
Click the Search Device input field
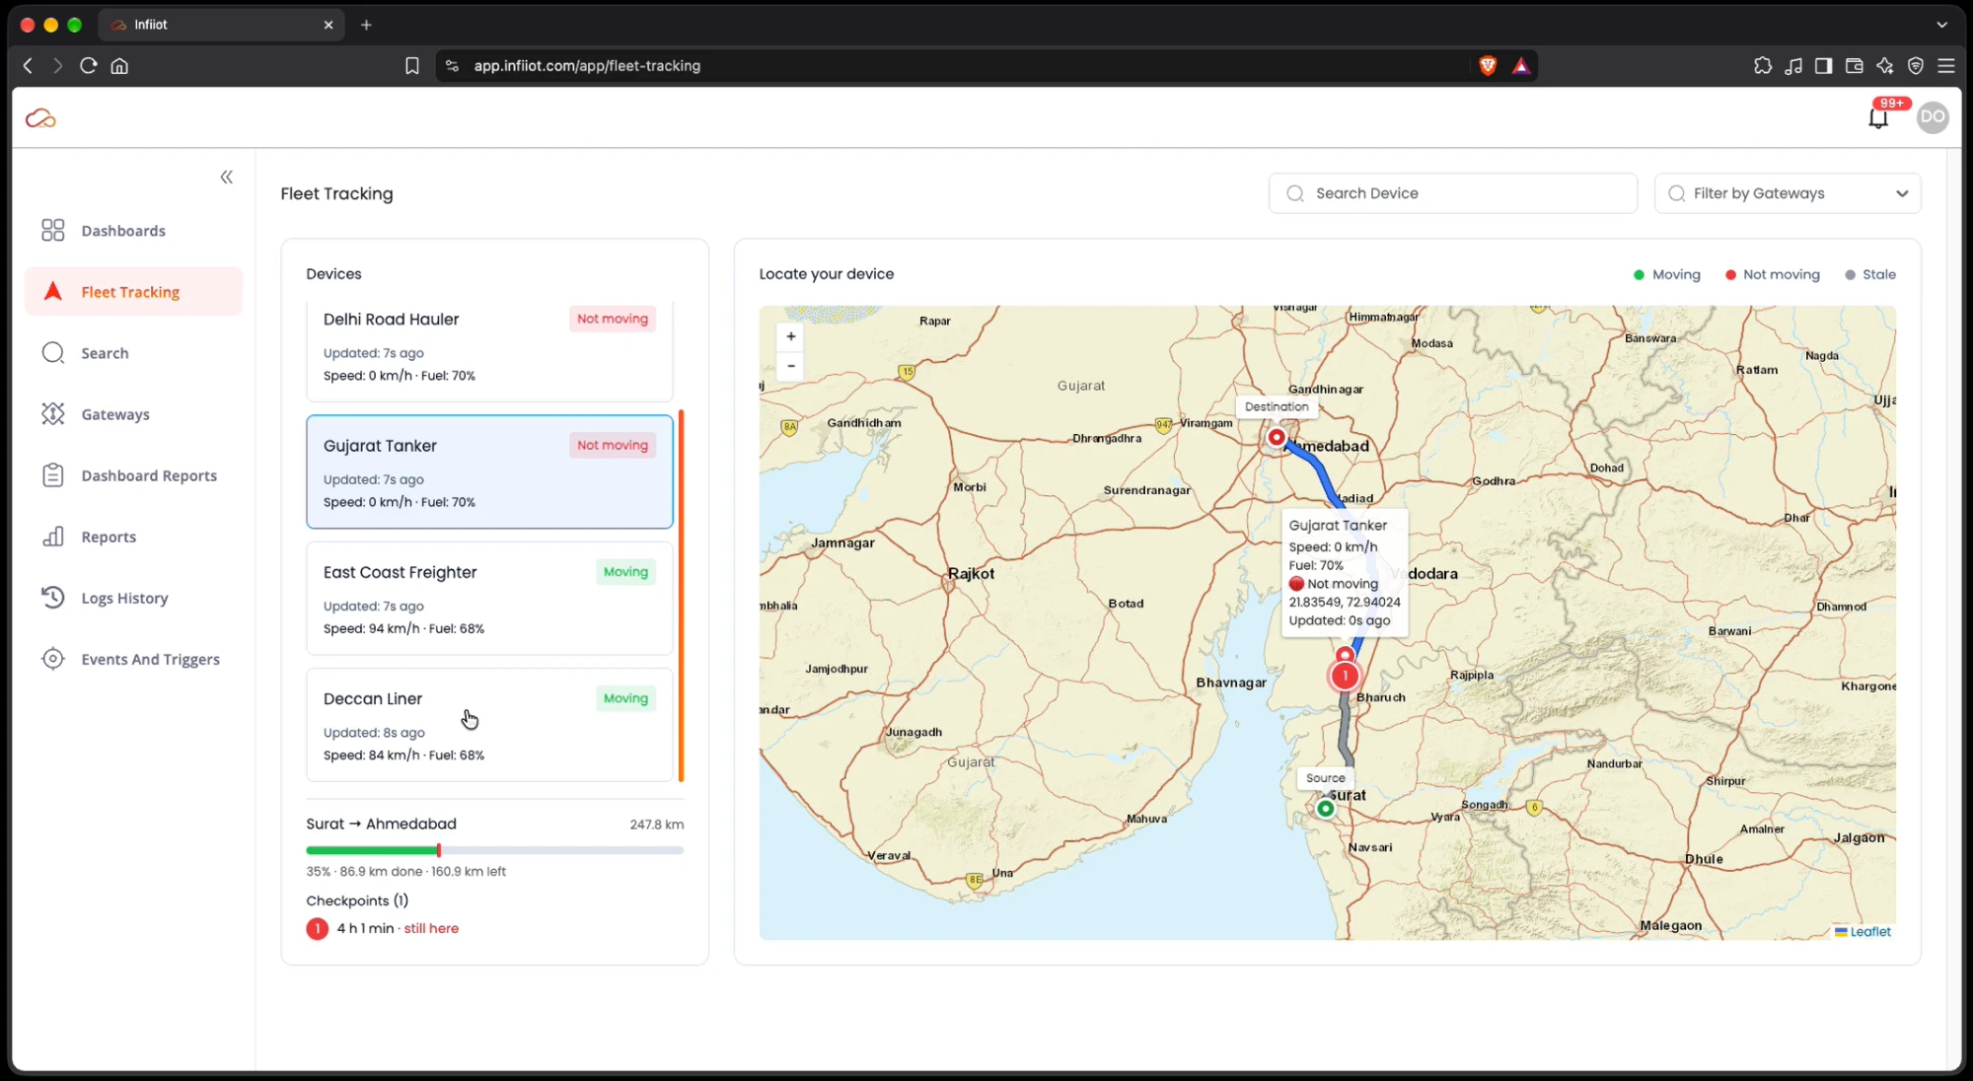tap(1453, 193)
